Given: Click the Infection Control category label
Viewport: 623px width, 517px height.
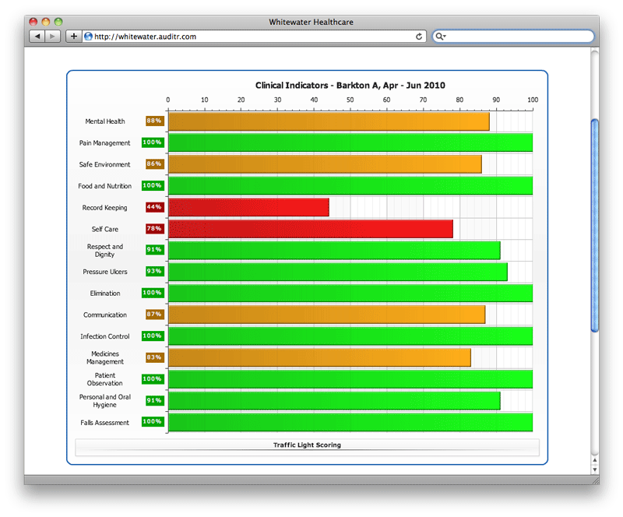Looking at the screenshot, I should pyautogui.click(x=105, y=336).
